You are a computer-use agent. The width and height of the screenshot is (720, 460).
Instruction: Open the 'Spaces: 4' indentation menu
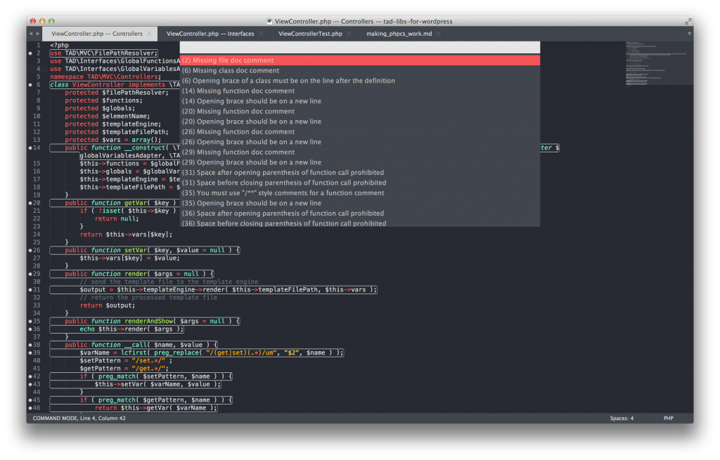tap(622, 419)
